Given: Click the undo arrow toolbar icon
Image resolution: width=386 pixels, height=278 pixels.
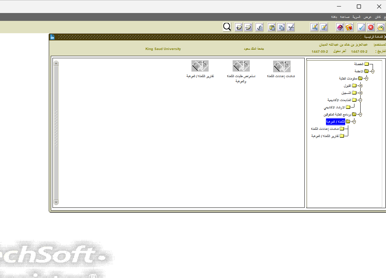Looking at the screenshot, I should (259, 27).
